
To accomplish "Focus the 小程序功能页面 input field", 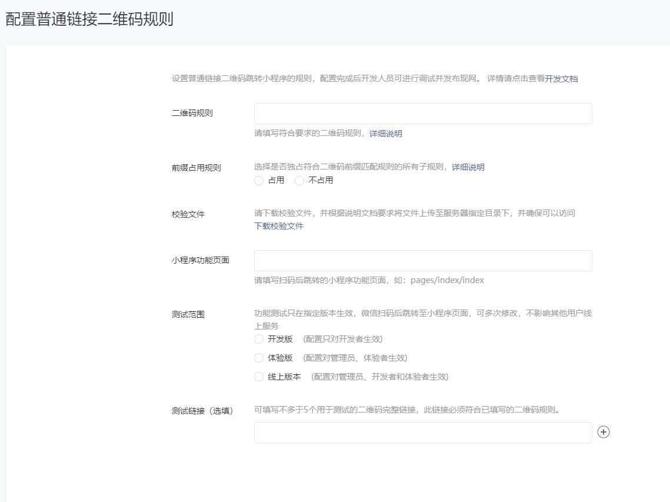I will point(423,261).
